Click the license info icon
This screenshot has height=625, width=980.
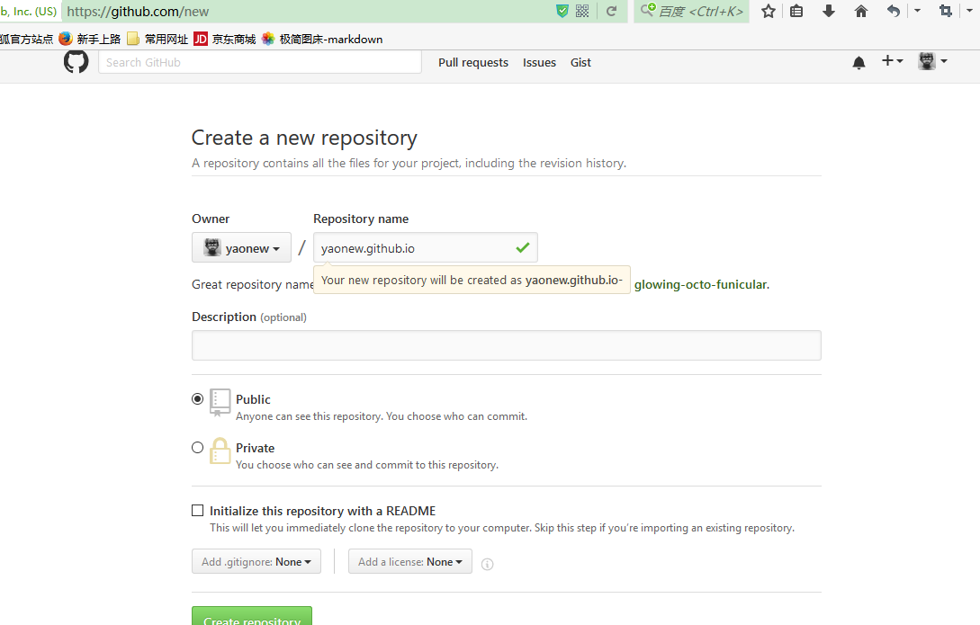coord(487,564)
